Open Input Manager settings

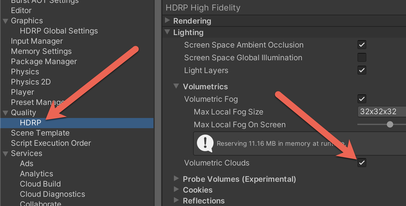pos(37,41)
